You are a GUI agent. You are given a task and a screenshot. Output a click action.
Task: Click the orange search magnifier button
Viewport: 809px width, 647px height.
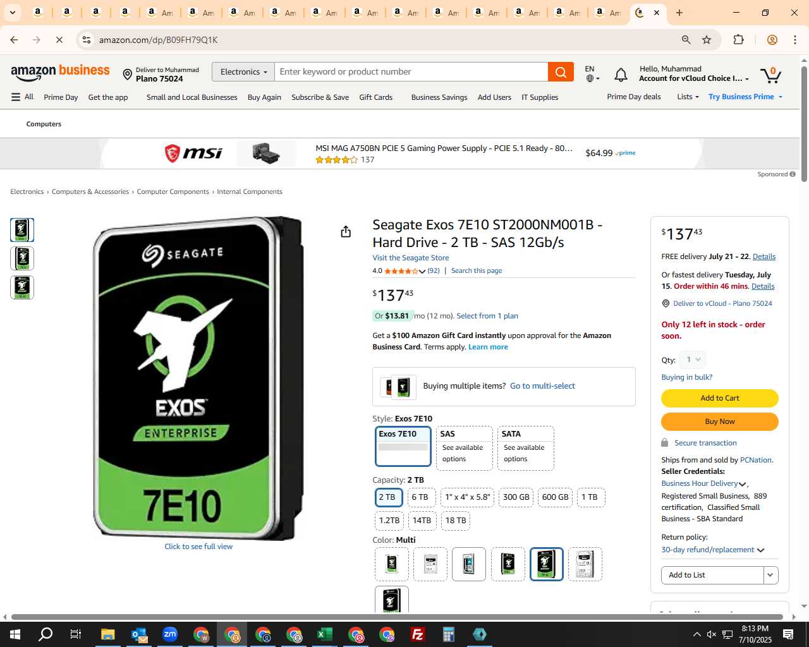[x=561, y=72]
